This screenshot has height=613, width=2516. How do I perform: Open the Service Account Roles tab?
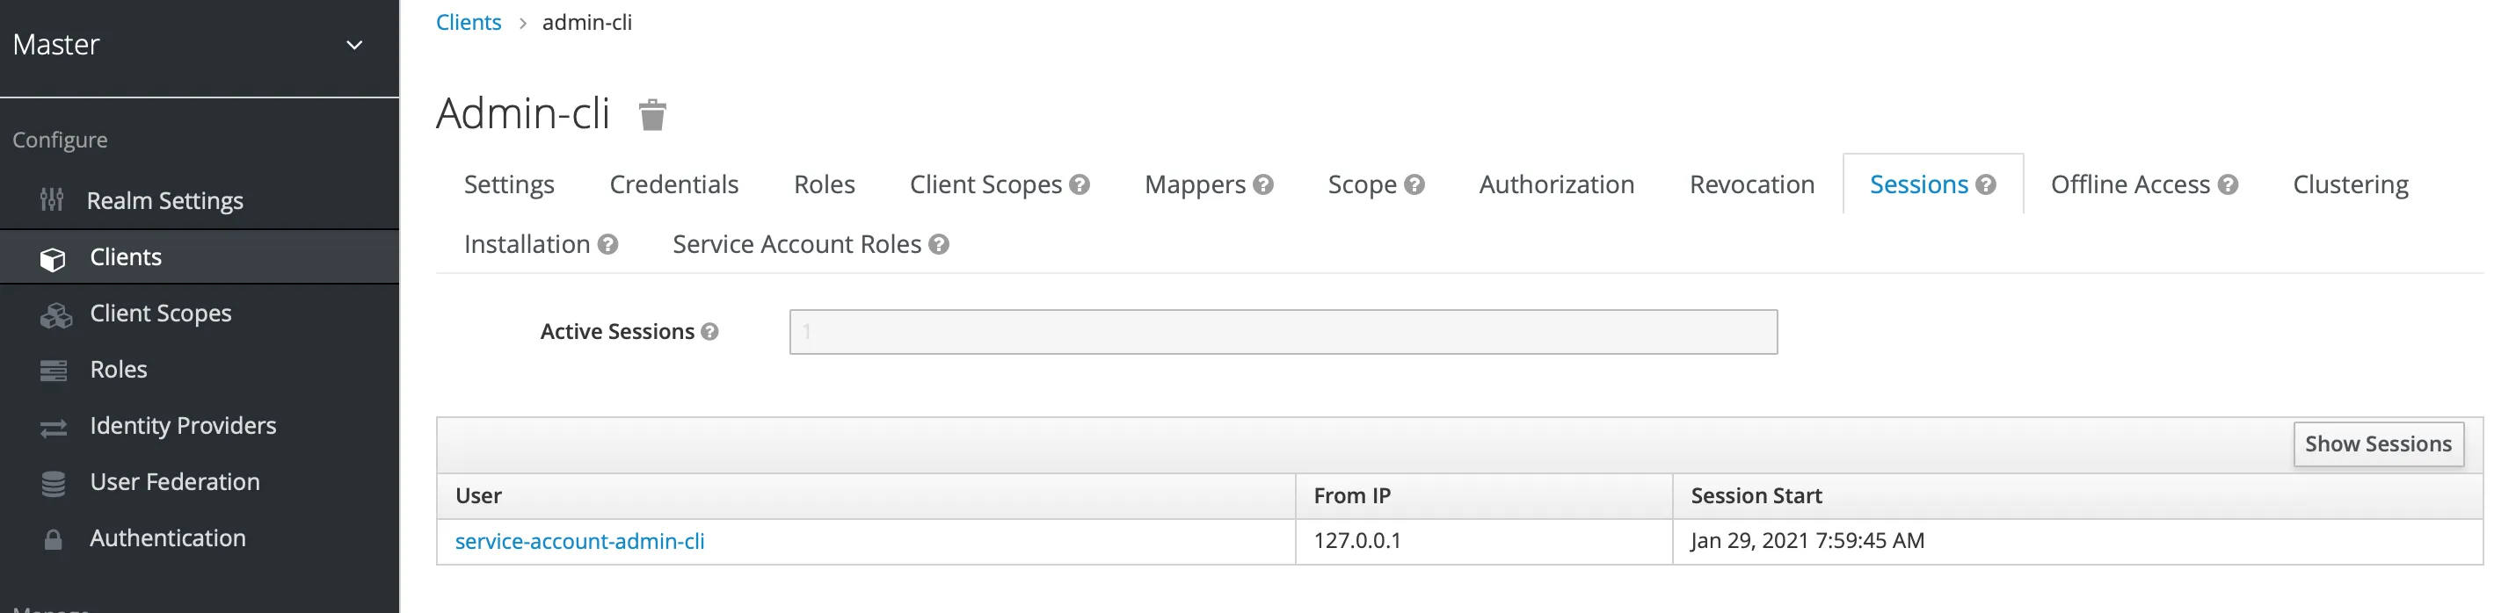click(x=797, y=244)
